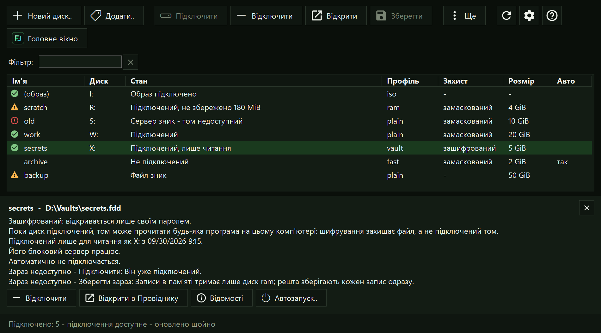Click the refresh icon in the toolbar
This screenshot has width=601, height=333.
[506, 15]
